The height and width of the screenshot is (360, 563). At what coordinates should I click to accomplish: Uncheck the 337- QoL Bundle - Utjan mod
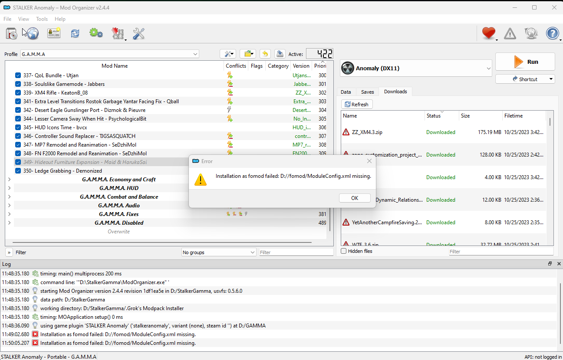tap(18, 75)
